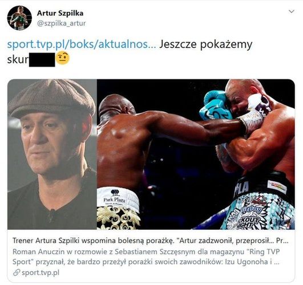Click the Park Plaza logo on trunks

coord(114,197)
